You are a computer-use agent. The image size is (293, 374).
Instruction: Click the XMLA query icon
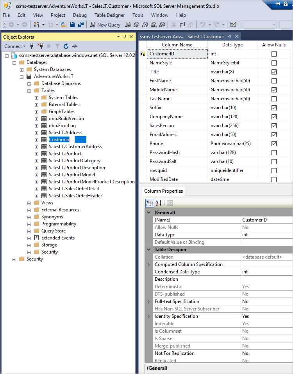click(154, 25)
